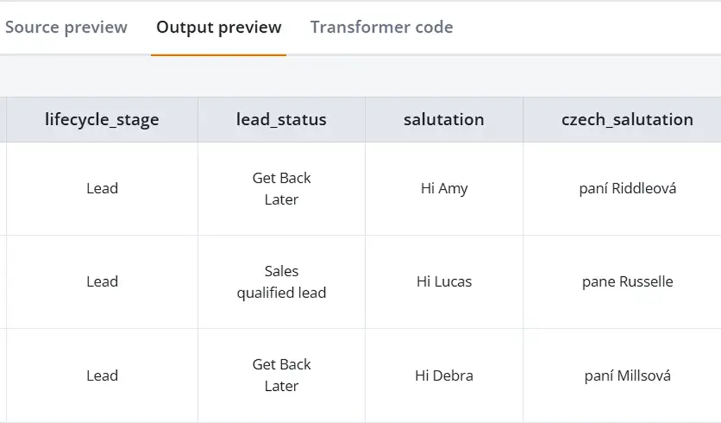Select the salutation column header
Screen dimensions: 721x423
(443, 120)
